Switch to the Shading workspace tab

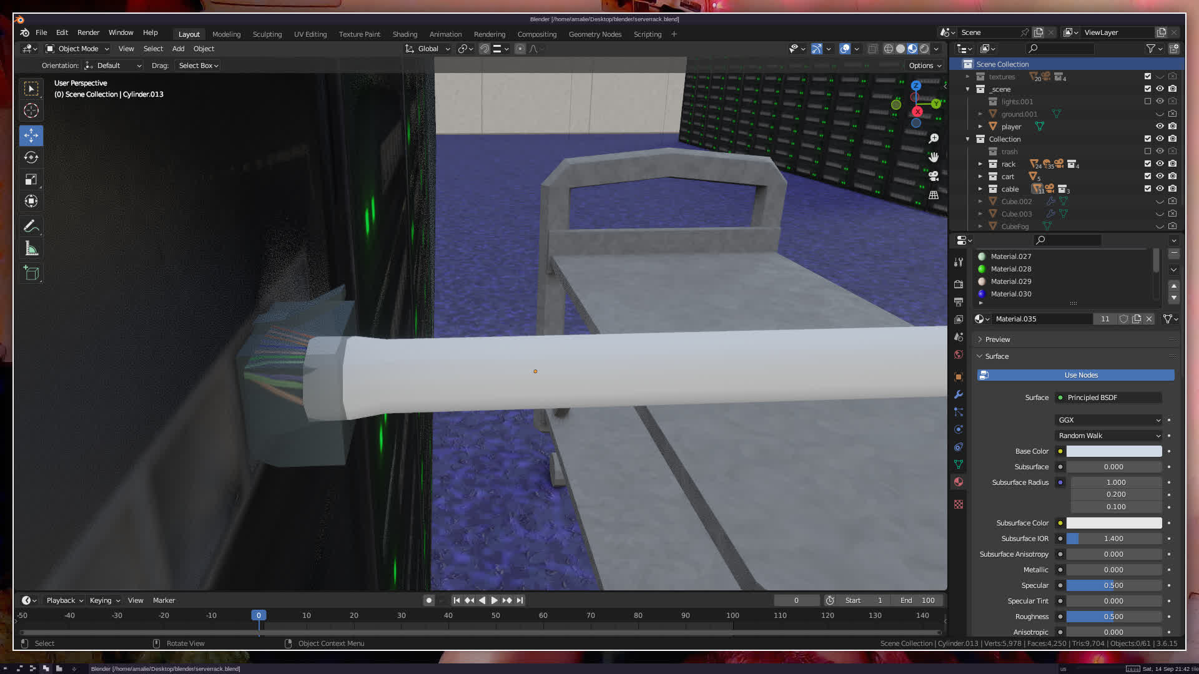tap(405, 34)
